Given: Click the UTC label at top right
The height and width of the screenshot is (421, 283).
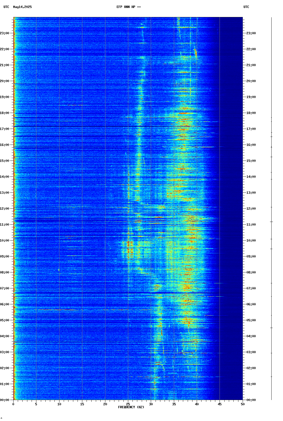Looking at the screenshot, I should pos(246,7).
